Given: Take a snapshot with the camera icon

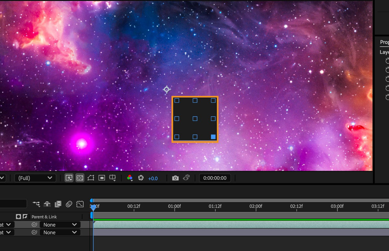Looking at the screenshot, I should click(175, 178).
